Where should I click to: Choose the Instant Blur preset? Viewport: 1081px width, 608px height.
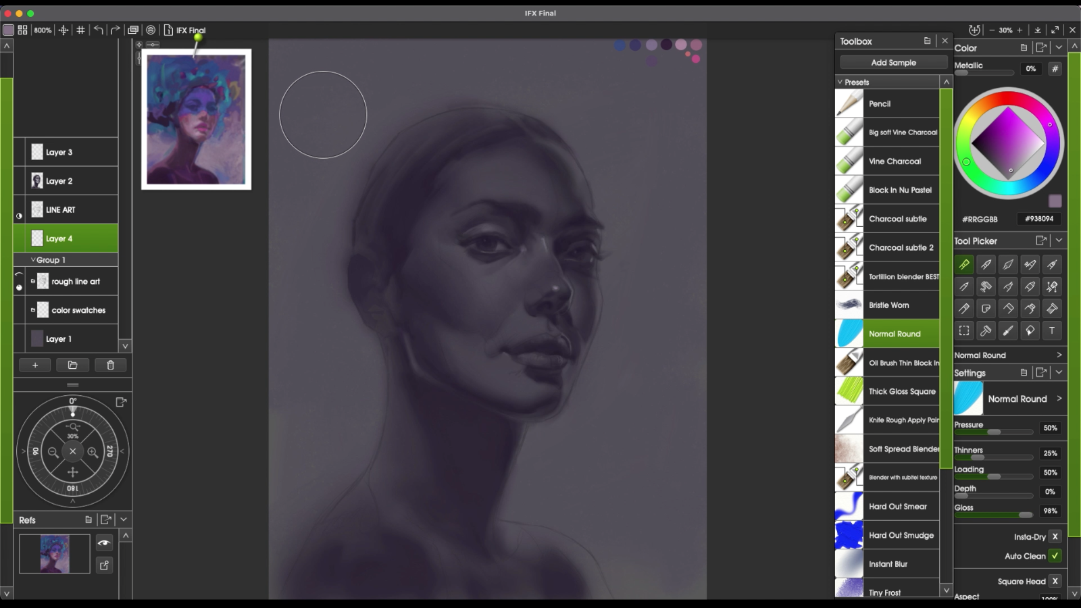pos(887,563)
